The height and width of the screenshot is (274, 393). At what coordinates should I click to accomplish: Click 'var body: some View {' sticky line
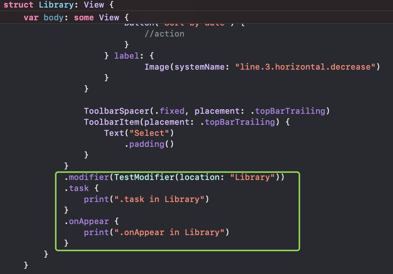(76, 17)
